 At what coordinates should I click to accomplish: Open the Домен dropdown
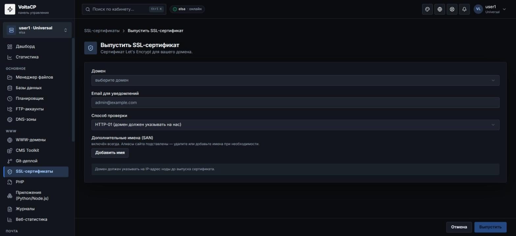[295, 80]
